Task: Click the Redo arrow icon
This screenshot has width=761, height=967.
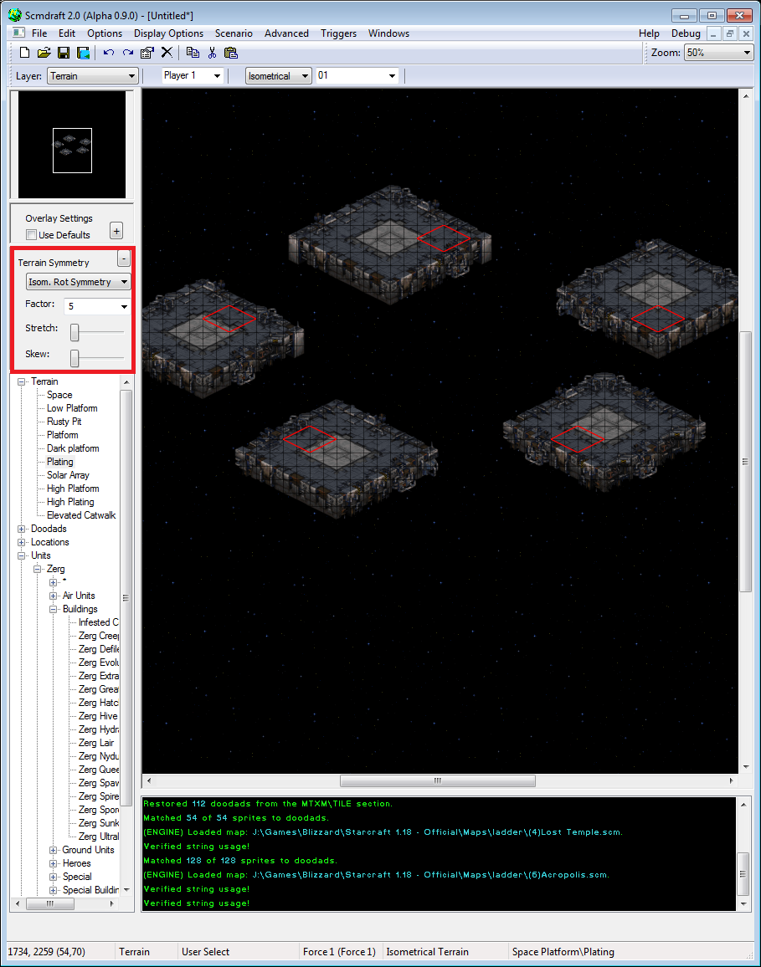Action: pos(127,53)
